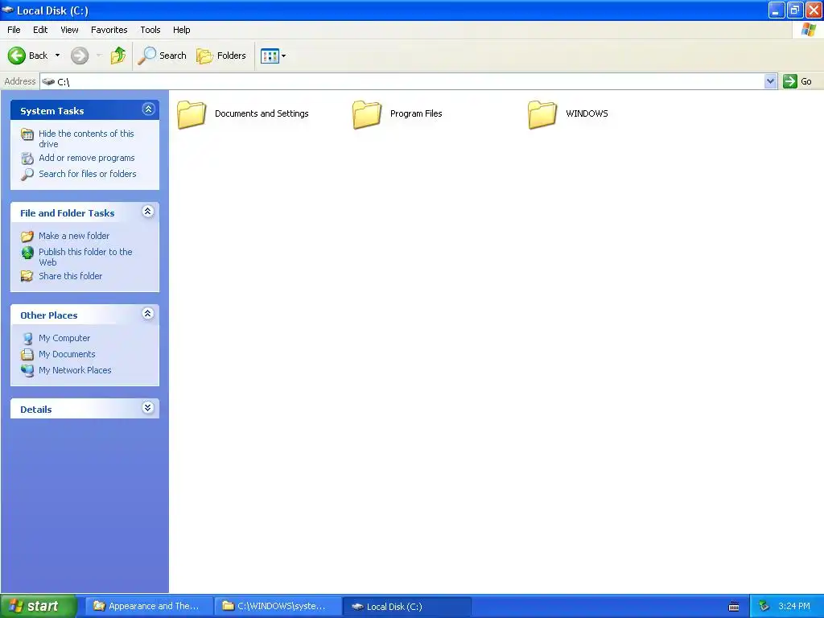This screenshot has height=618, width=824.
Task: Switch to C:\WINDOWS\system taskbar window
Action: [277, 607]
